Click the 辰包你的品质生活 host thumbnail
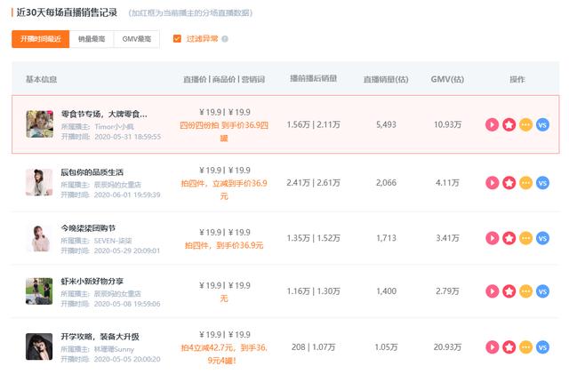This screenshot has width=569, height=374. [38, 180]
